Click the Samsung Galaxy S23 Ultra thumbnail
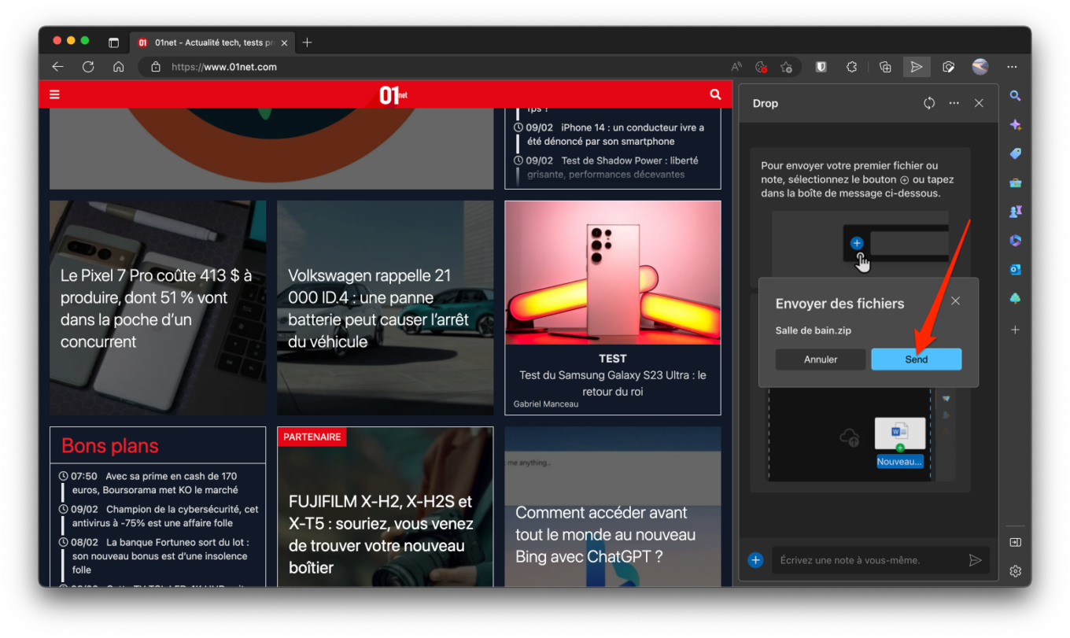1070x638 pixels. click(612, 272)
